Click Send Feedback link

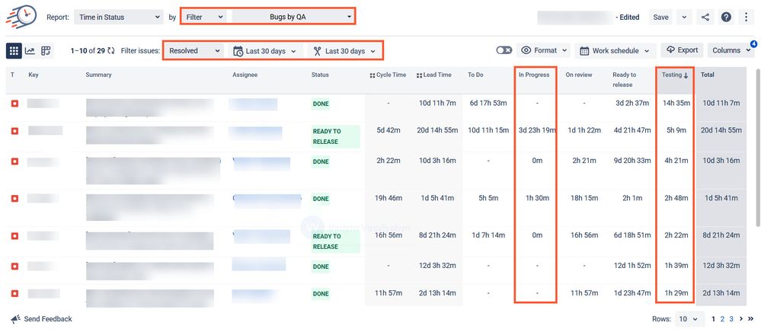tap(47, 319)
